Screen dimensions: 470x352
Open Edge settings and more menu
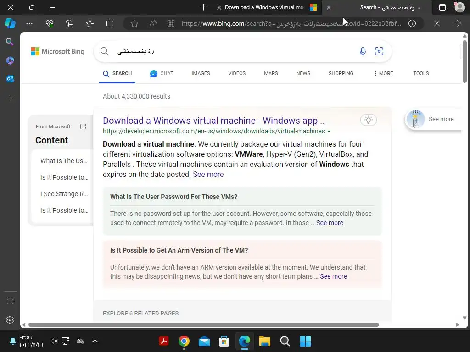point(29,23)
